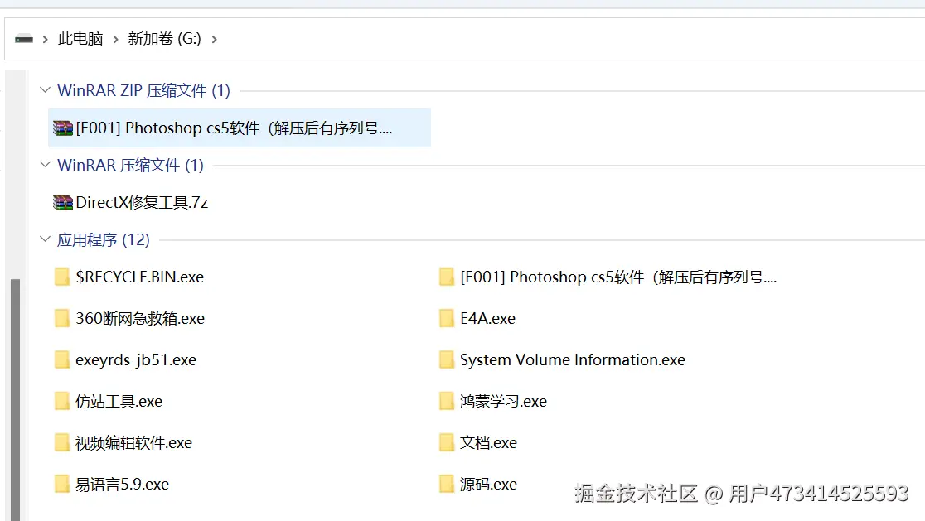
Task: Click the folder icon of System Volume Information.exe
Action: pos(447,359)
